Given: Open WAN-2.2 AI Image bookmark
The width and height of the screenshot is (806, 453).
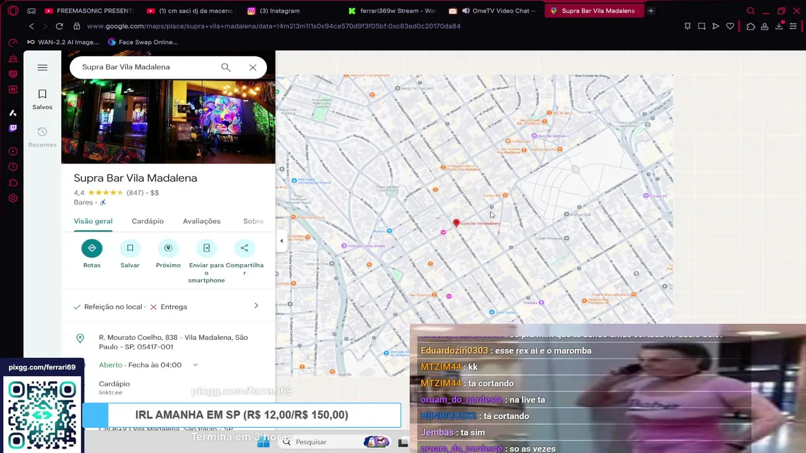Looking at the screenshot, I should coord(63,42).
